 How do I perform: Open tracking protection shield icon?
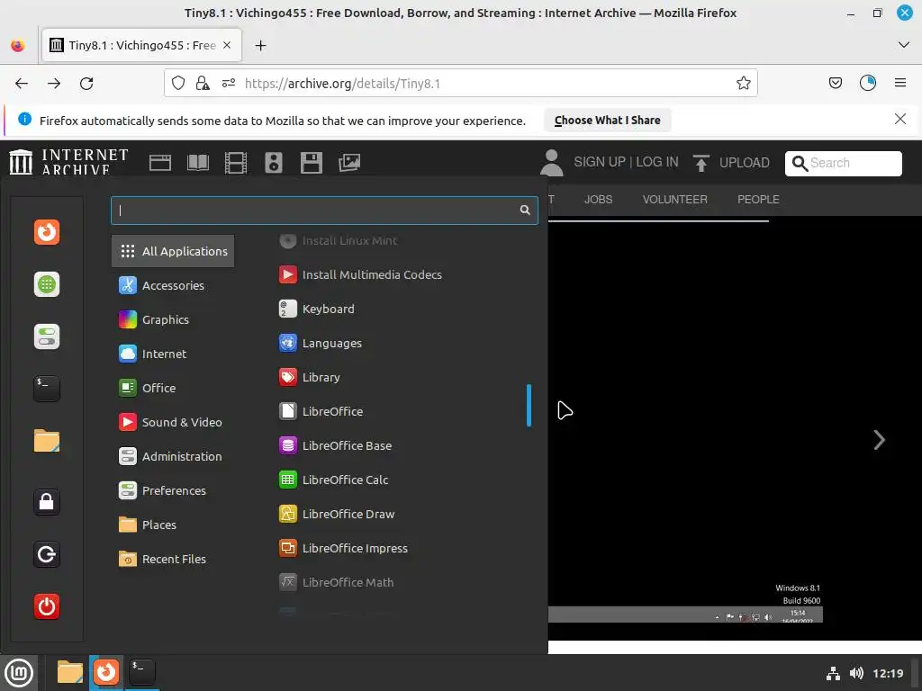tap(178, 84)
